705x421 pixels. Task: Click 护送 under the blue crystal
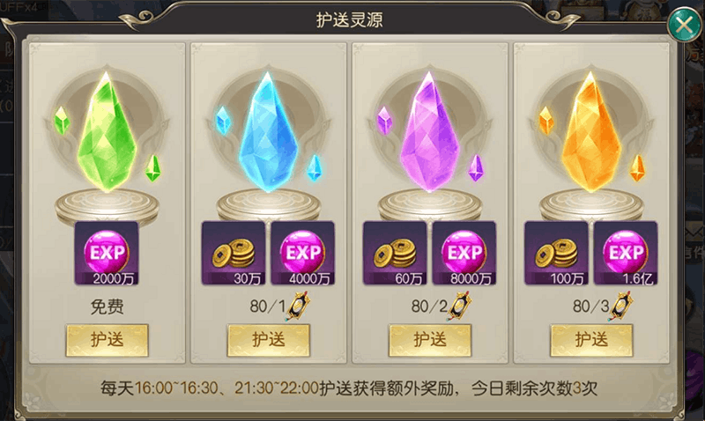(269, 340)
